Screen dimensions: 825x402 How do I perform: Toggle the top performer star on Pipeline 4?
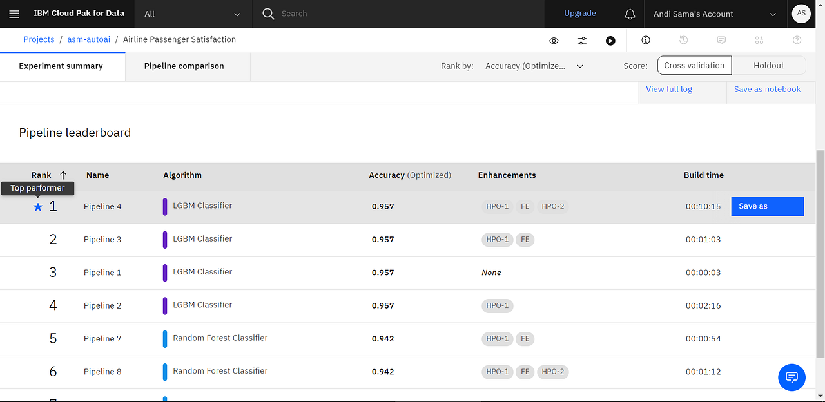click(37, 206)
